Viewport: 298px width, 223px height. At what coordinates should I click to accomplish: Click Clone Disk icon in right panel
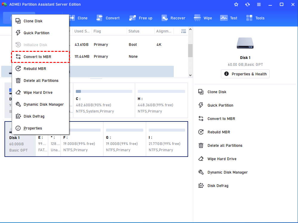tap(201, 92)
